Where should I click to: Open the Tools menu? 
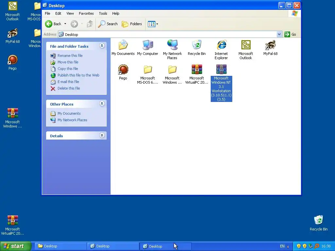click(103, 13)
